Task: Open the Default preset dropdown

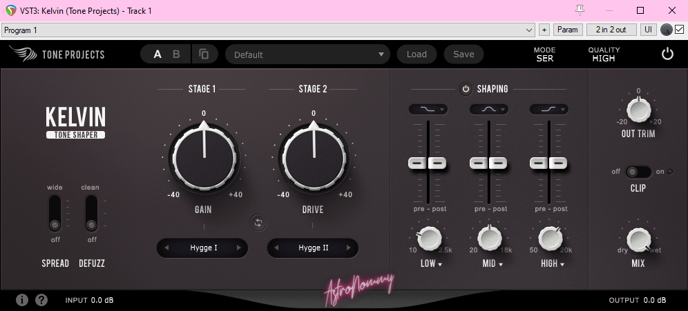Action: tap(308, 54)
